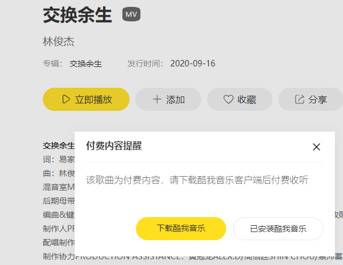Click the song title heading 交换余生
Image resolution: width=343 pixels, height=265 pixels.
tap(78, 15)
